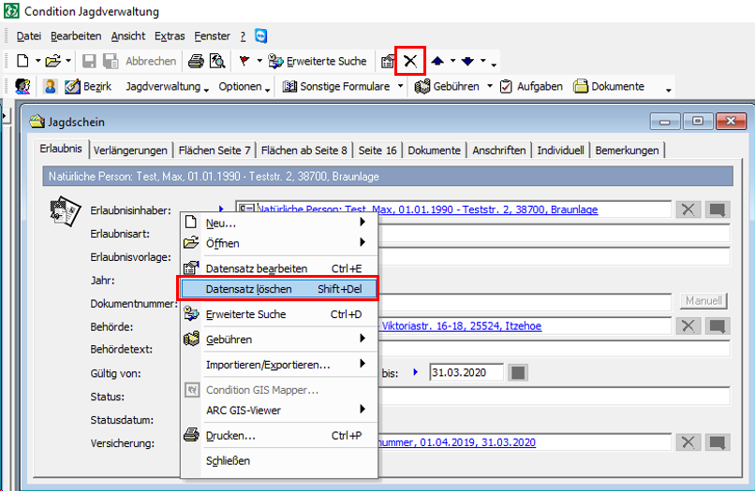
Task: Click the printer icon in the toolbar
Action: pyautogui.click(x=196, y=62)
